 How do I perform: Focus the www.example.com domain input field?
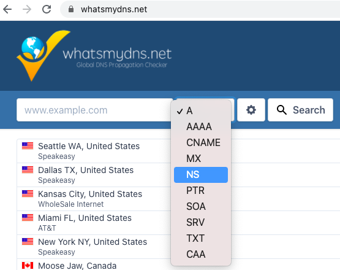94,110
